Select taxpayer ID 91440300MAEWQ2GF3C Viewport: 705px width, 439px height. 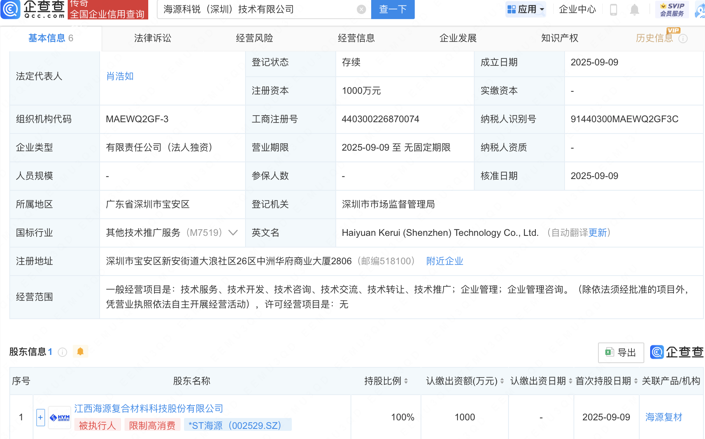[624, 119]
